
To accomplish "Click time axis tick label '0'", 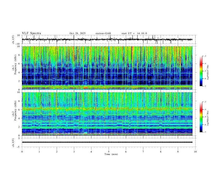I will click(22, 152).
